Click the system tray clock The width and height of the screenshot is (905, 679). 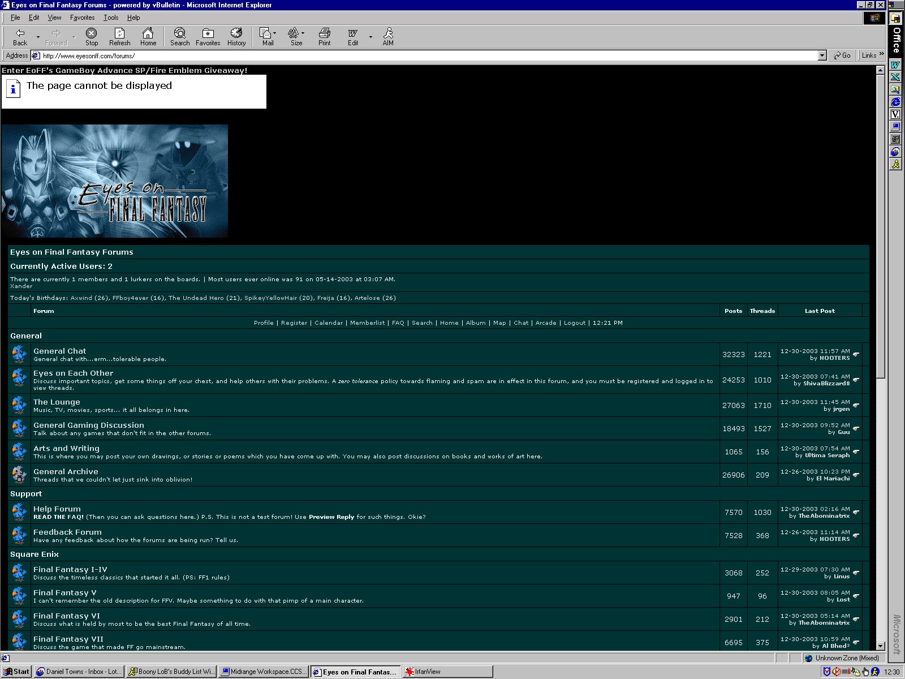click(892, 672)
